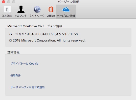Image resolution: width=136 pixels, height=100 pixels.
Task: Close the window with the red button
Action: coord(4,2)
